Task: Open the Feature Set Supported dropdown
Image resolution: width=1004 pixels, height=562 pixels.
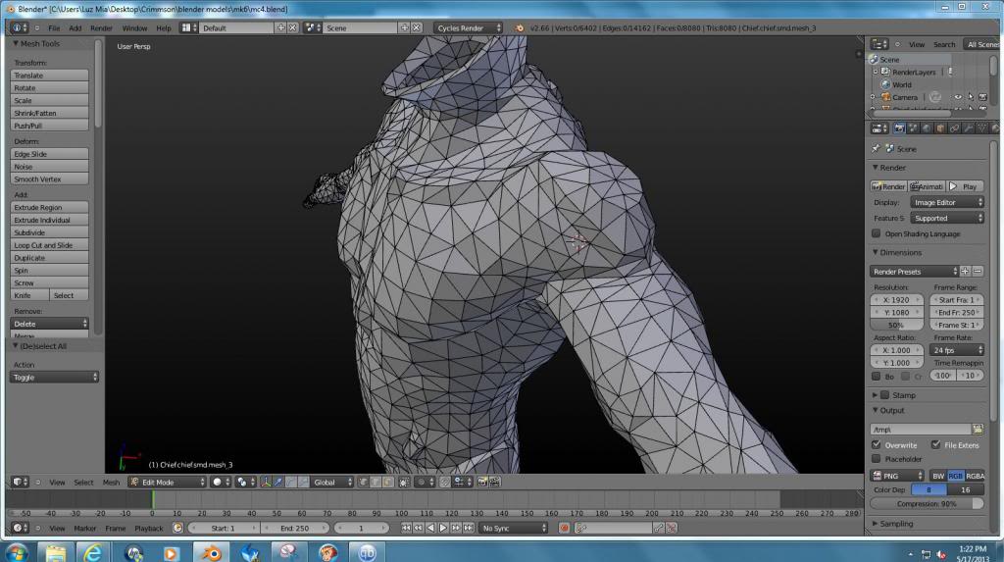Action: pyautogui.click(x=947, y=219)
